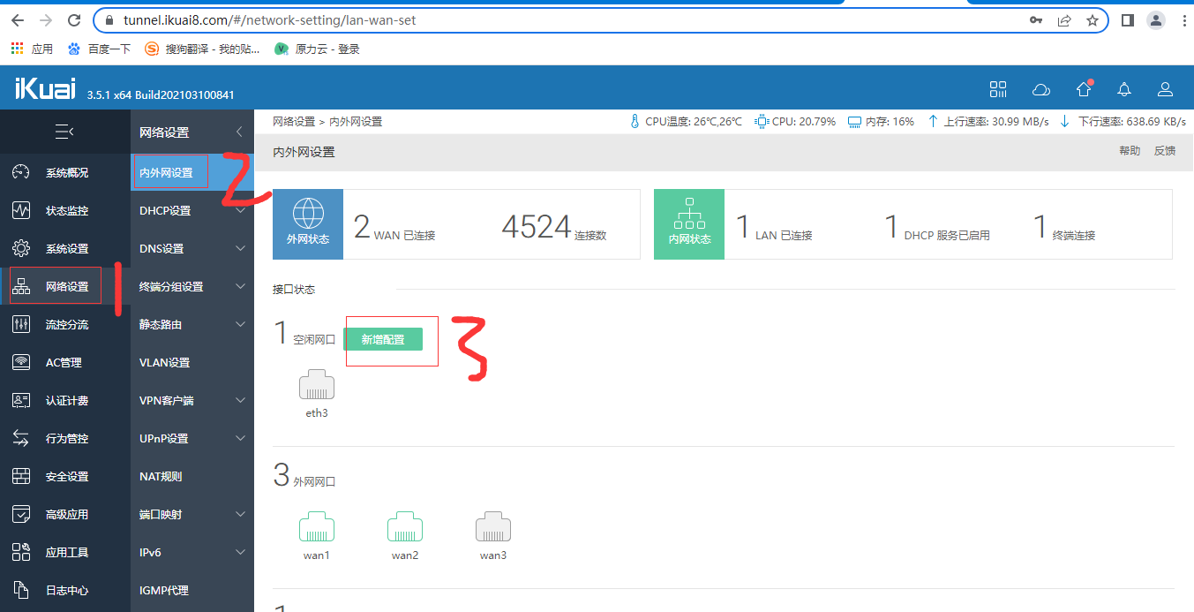Toggle the browser side panel icon

click(x=1128, y=19)
